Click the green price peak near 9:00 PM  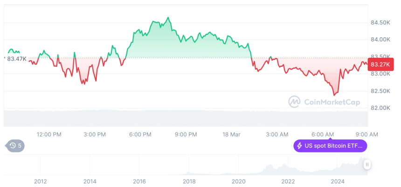(x=168, y=17)
